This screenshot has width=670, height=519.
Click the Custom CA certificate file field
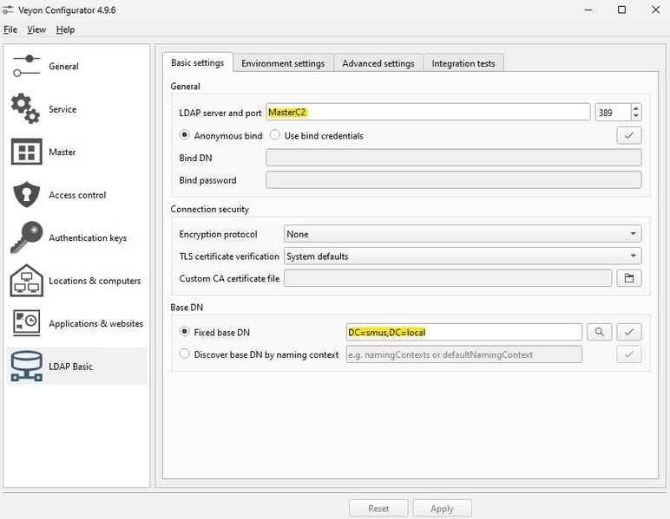coord(448,278)
